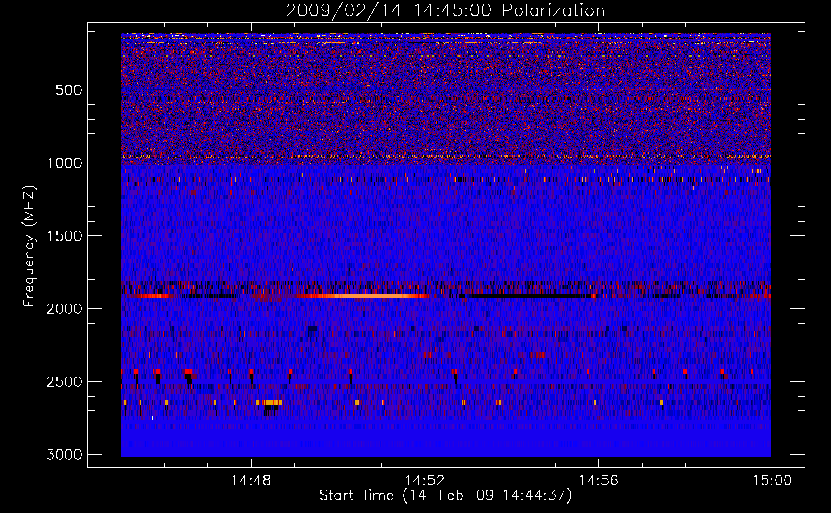Click the 'Frequency (MHZ)' axis label

[30, 246]
